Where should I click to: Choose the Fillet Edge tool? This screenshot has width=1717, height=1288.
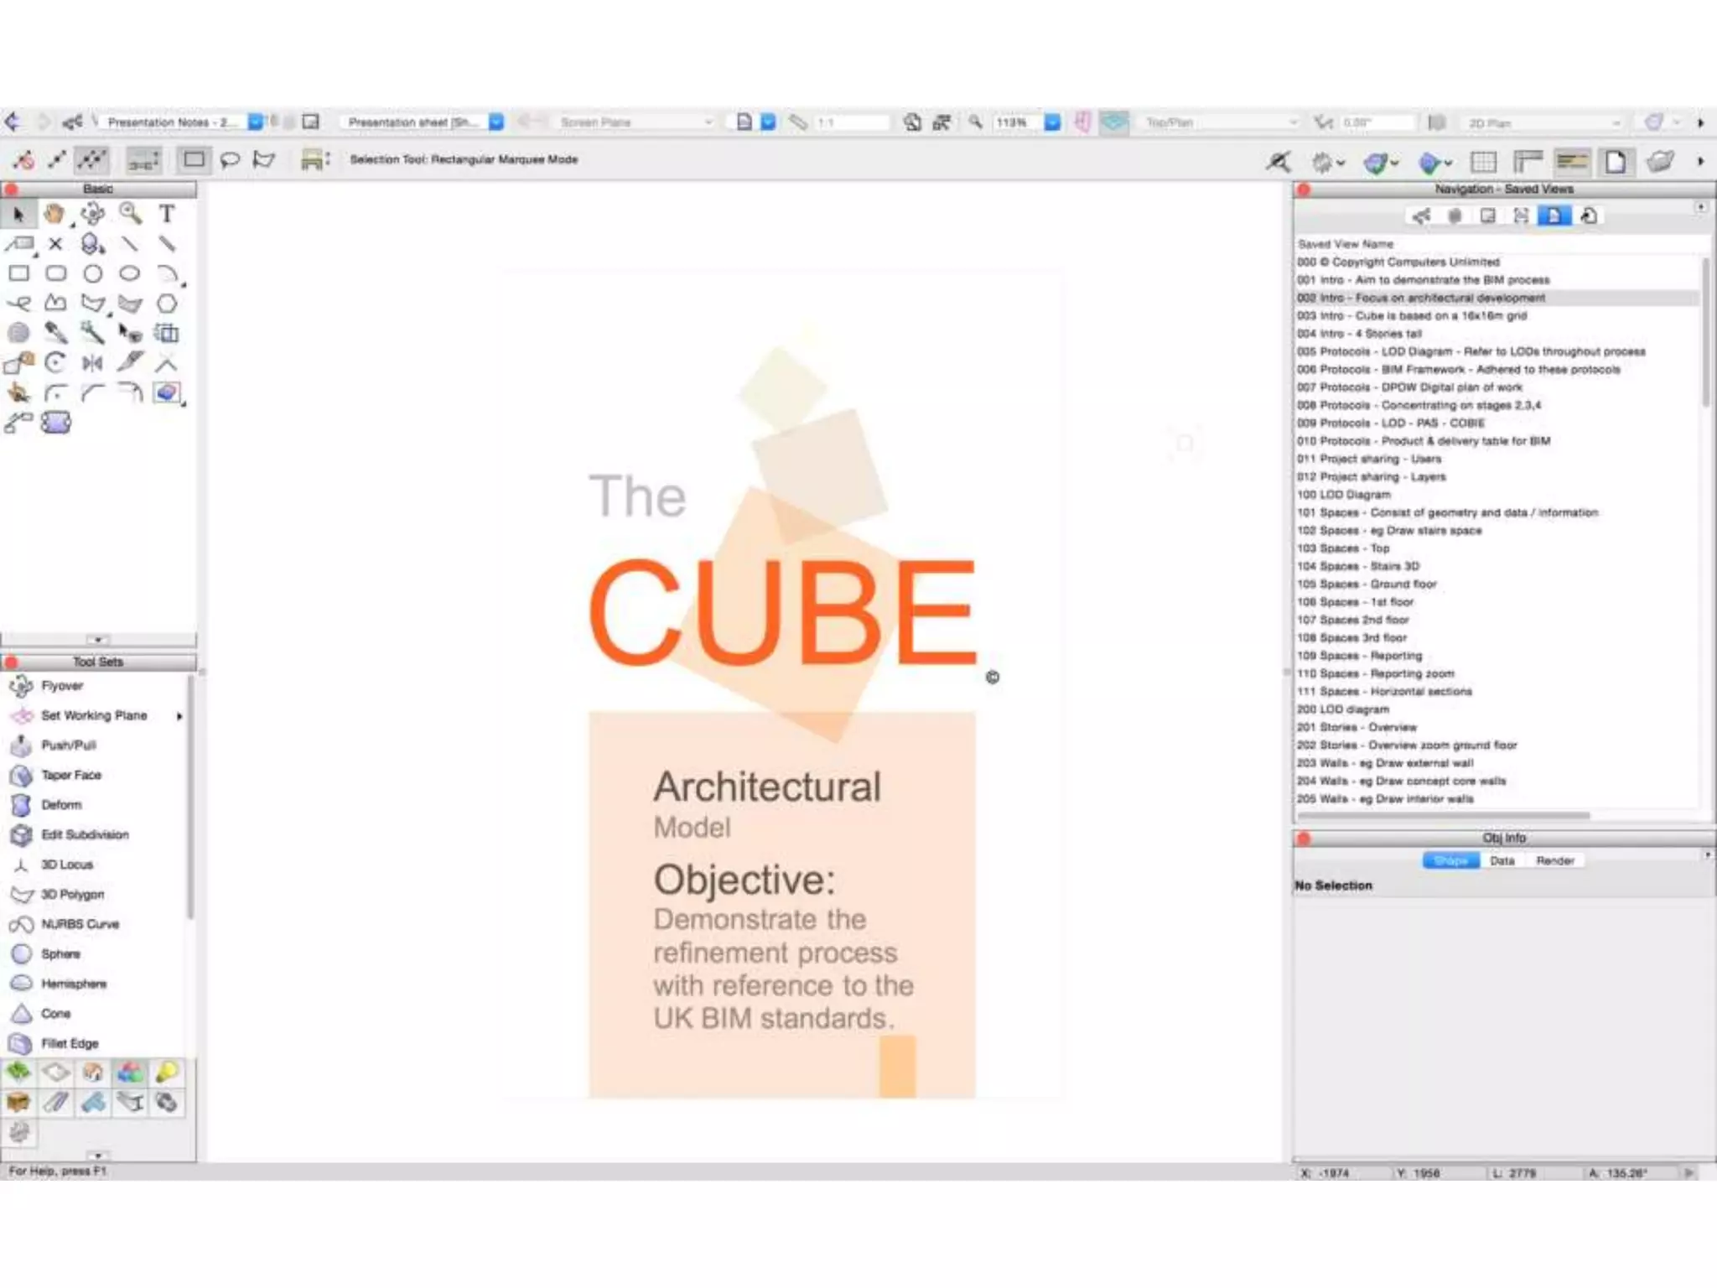click(x=70, y=1043)
